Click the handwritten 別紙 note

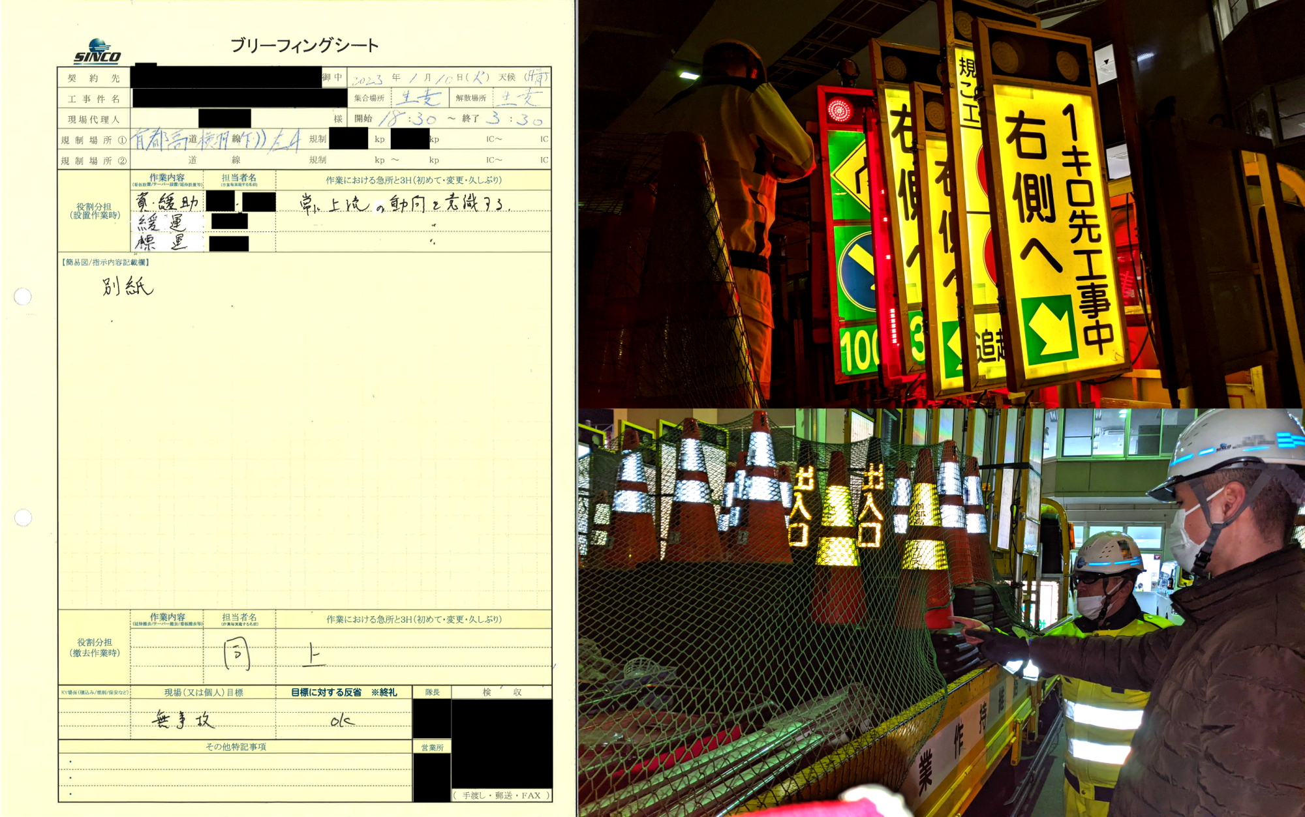pos(127,286)
